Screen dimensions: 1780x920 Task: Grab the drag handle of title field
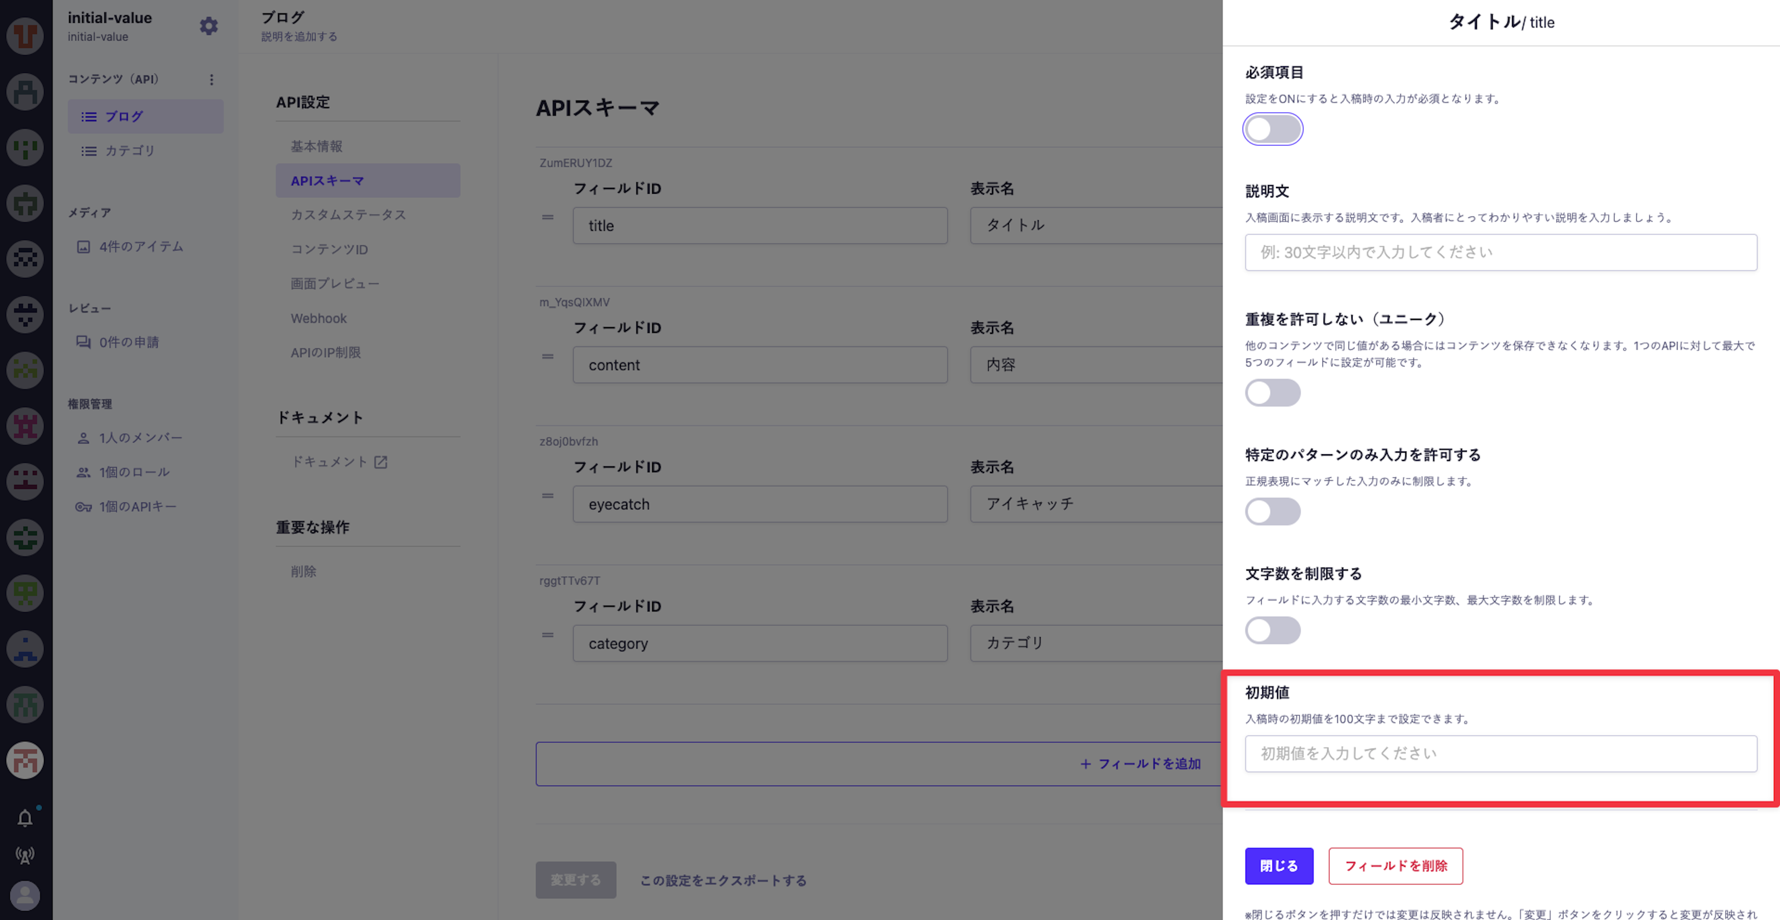tap(548, 217)
